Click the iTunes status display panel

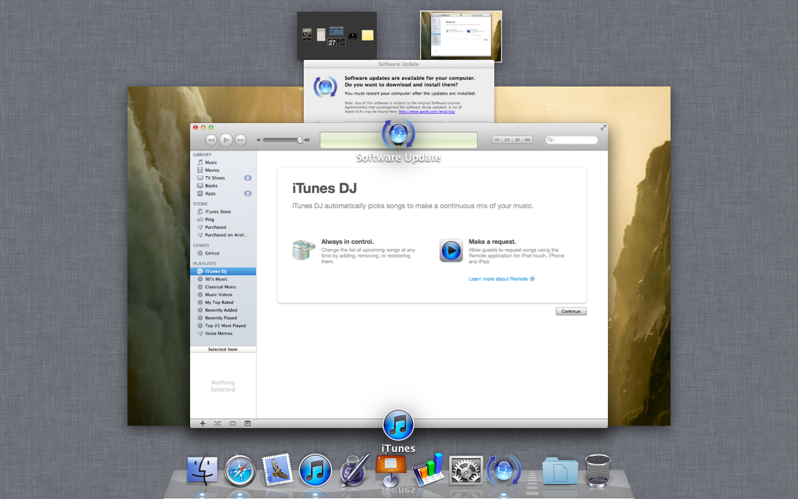(x=398, y=140)
